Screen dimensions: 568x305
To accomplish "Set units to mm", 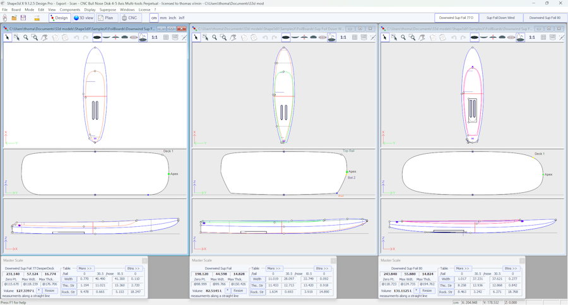I will [x=163, y=18].
